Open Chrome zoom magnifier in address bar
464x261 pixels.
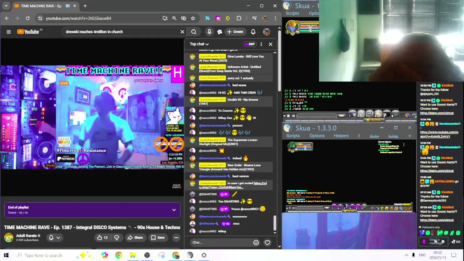click(x=174, y=18)
